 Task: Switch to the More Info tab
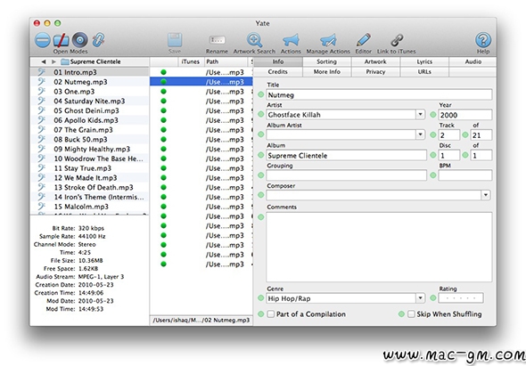pos(326,72)
